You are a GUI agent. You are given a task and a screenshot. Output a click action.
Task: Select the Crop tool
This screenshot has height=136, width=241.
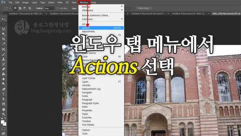[x=3, y=39]
